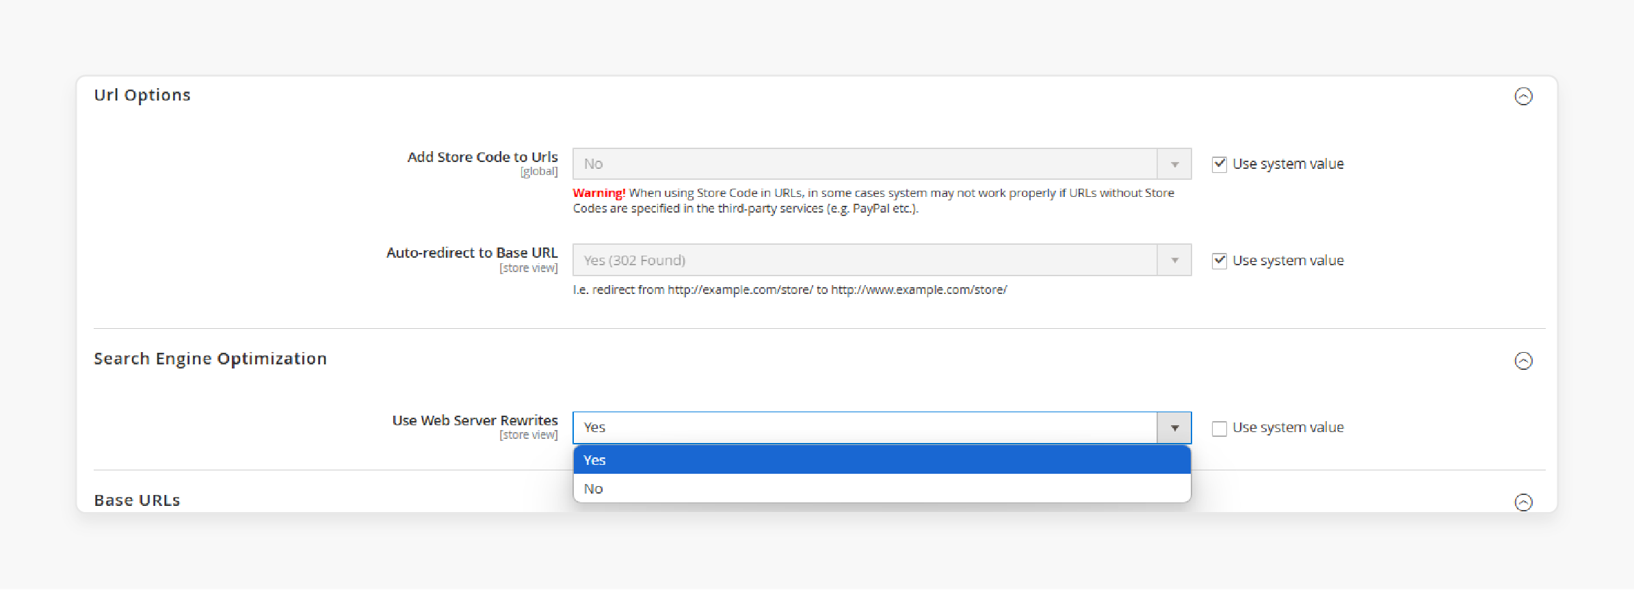The image size is (1634, 590).
Task: Collapse the Url Options section
Action: [1523, 96]
